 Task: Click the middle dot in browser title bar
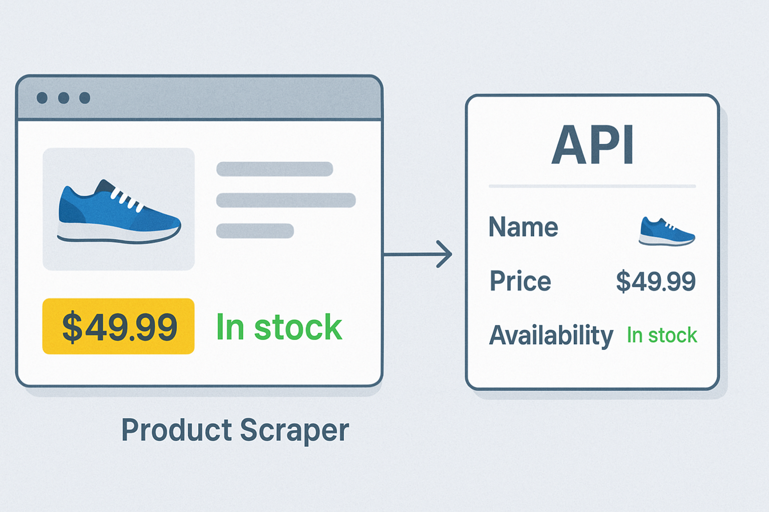pyautogui.click(x=64, y=97)
